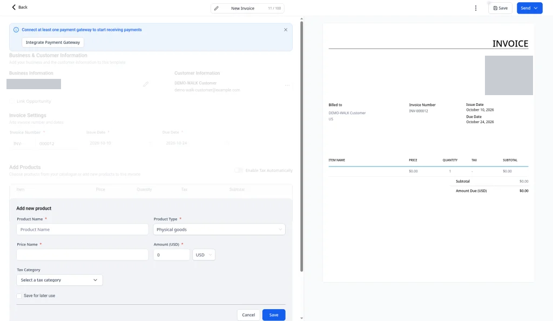Click October 10, 2026 issue date in preview
Image resolution: width=553 pixels, height=321 pixels.
pyautogui.click(x=480, y=110)
